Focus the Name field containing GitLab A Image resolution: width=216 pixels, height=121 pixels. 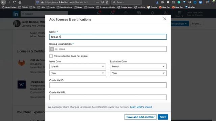click(x=108, y=37)
